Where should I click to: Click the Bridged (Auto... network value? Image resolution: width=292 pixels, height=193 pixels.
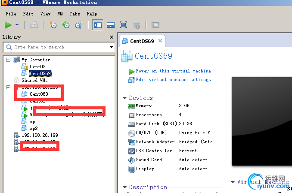coord(199,142)
